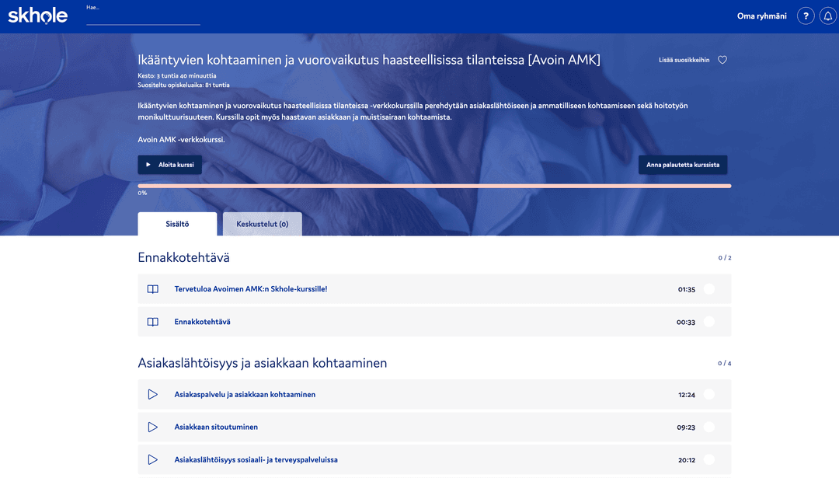Click play icon for Asiakaslähtöisyys sosiaali- ja terveyspalveluissa
The width and height of the screenshot is (839, 478).
point(153,460)
